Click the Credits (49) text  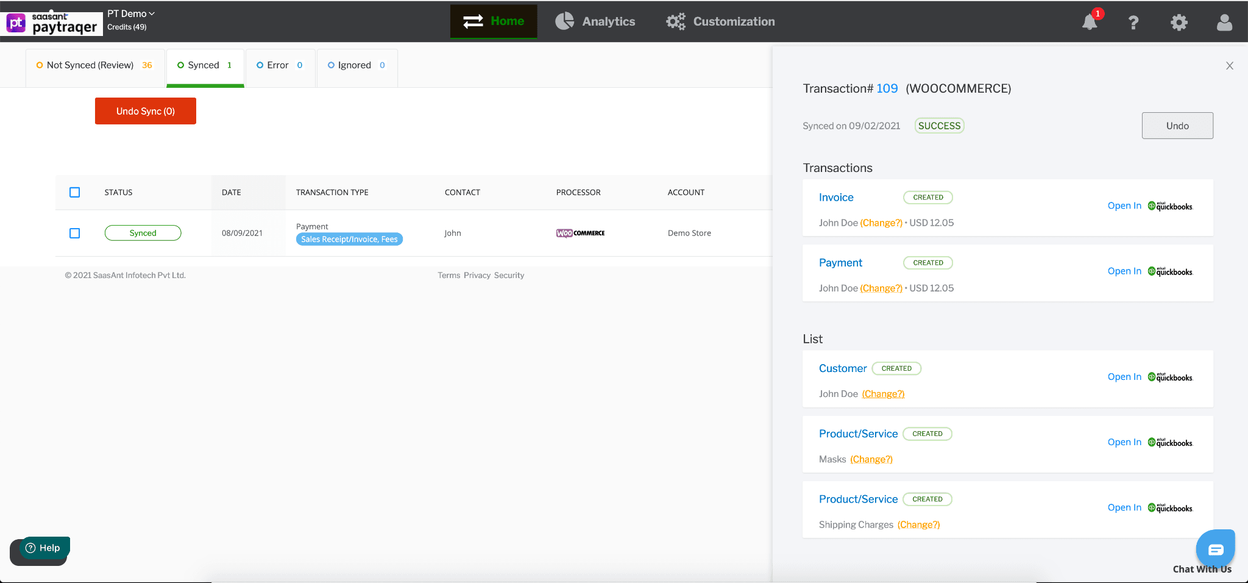[127, 27]
